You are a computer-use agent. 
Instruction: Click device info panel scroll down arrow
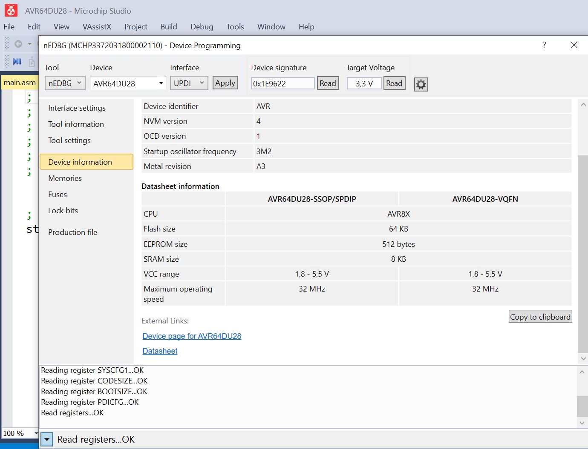click(583, 359)
